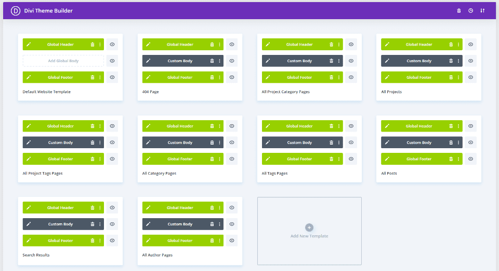Toggle Global Header visibility in Default Website Template
Viewport: 499px width, 271px height.
click(112, 45)
